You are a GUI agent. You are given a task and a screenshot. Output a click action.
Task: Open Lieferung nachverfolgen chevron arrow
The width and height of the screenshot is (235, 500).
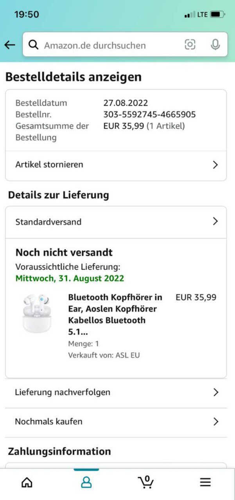215,392
